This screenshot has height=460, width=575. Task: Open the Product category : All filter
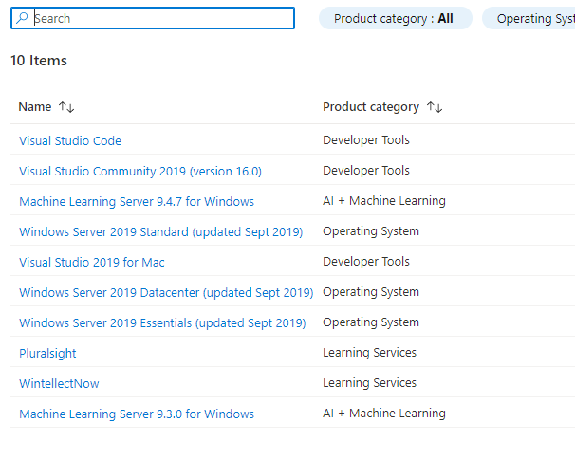click(396, 18)
